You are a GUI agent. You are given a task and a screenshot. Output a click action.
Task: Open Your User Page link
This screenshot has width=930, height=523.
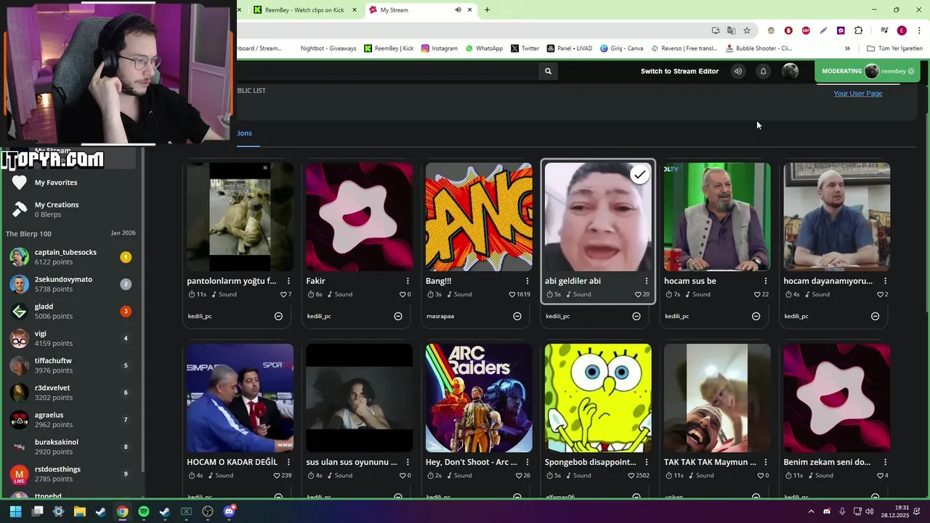click(858, 94)
